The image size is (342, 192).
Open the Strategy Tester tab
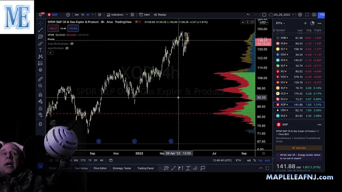(122, 168)
